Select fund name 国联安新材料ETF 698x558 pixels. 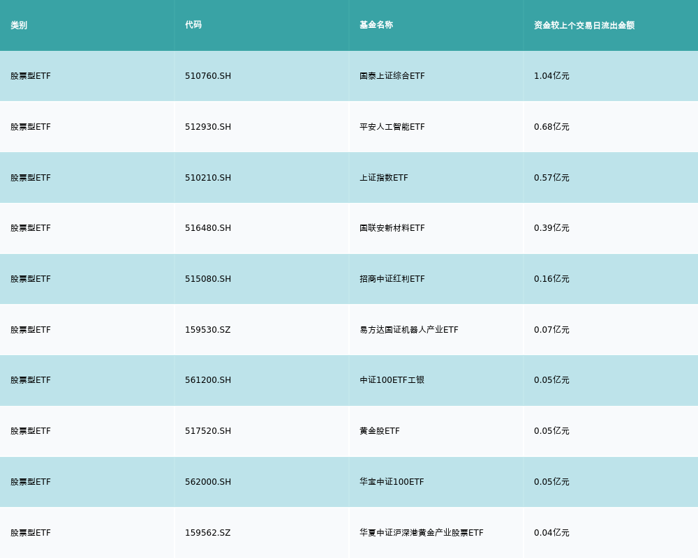[x=392, y=228]
